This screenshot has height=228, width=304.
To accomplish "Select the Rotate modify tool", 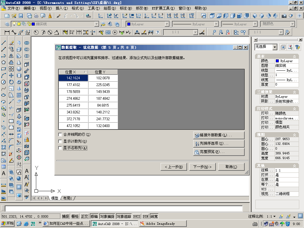I will click(x=11, y=82).
